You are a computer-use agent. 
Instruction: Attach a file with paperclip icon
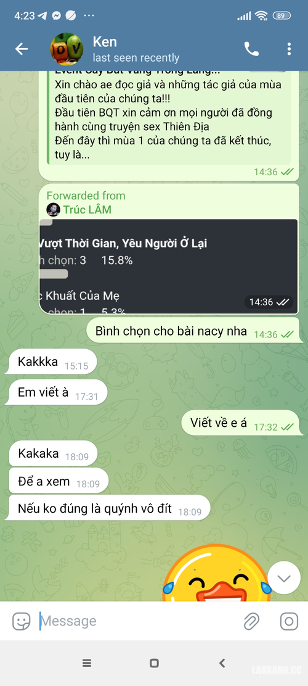coord(251,621)
